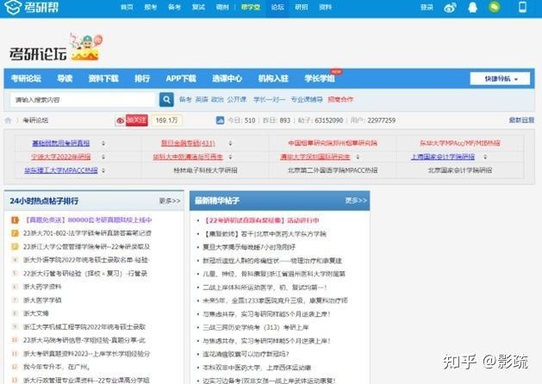Click the QQ penguin icon
542x384 pixels.
pos(472,7)
